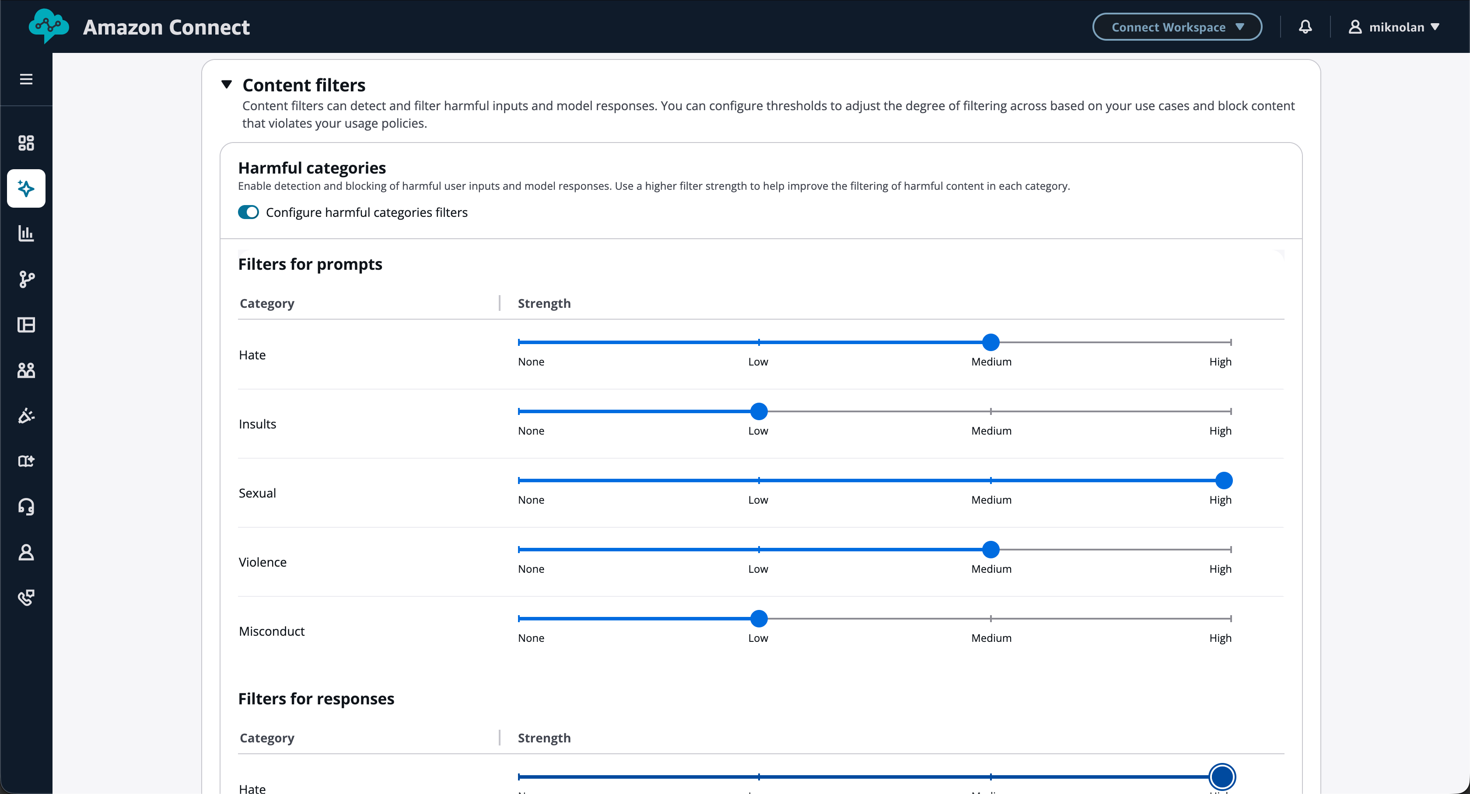
Task: Click the megaphone campaigns icon
Action: tap(26, 416)
